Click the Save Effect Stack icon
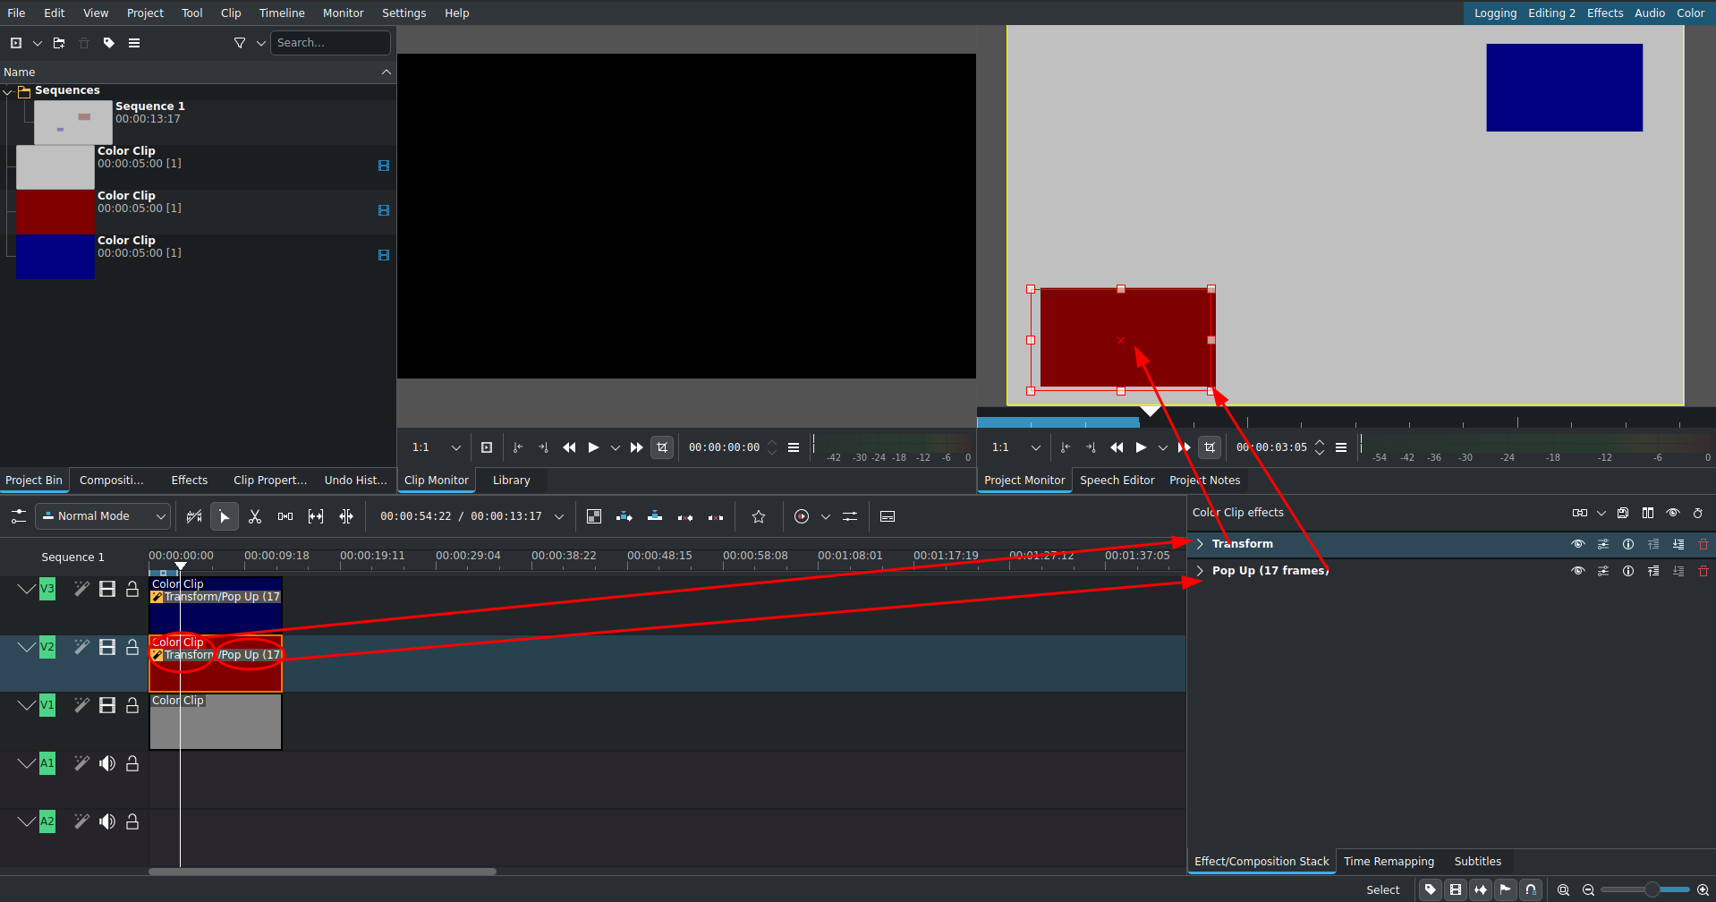Image resolution: width=1716 pixels, height=902 pixels. tap(1623, 513)
